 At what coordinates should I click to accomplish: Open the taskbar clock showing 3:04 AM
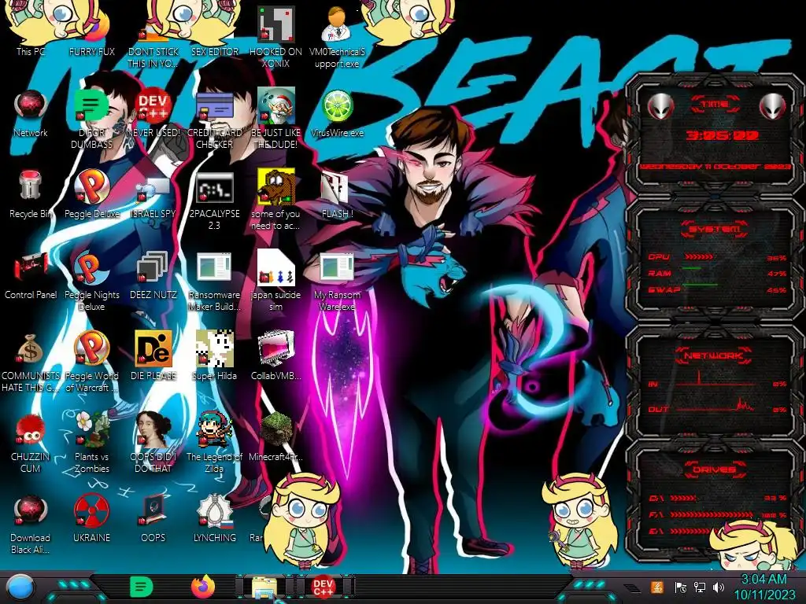[x=763, y=587]
